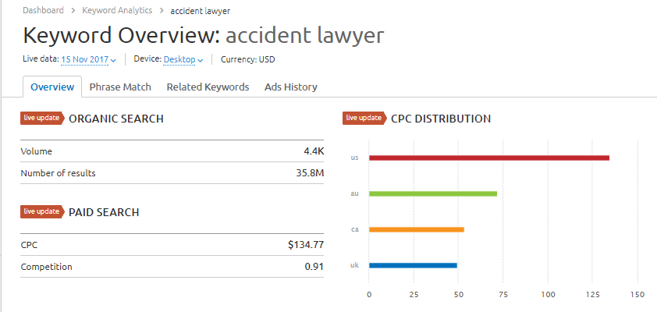Click the Volume row value 4.4K
The width and height of the screenshot is (657, 312).
(x=314, y=151)
